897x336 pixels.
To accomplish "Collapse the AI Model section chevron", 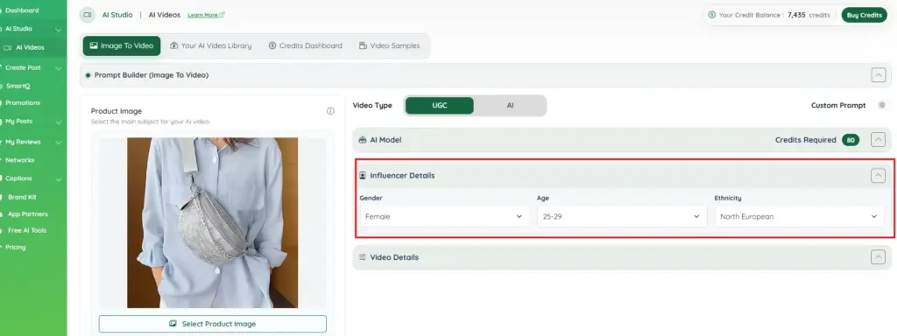I will click(878, 139).
